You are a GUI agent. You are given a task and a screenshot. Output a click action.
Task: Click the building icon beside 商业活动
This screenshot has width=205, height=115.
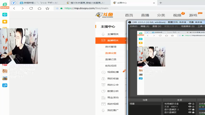click(x=103, y=97)
